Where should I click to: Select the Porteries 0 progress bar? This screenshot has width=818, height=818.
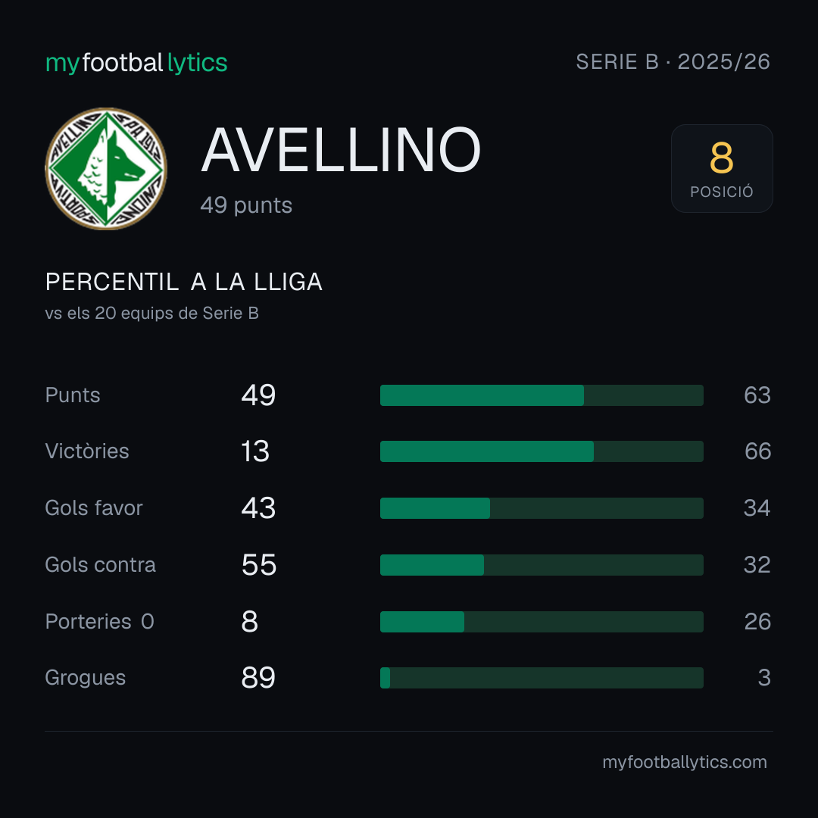pyautogui.click(x=542, y=622)
